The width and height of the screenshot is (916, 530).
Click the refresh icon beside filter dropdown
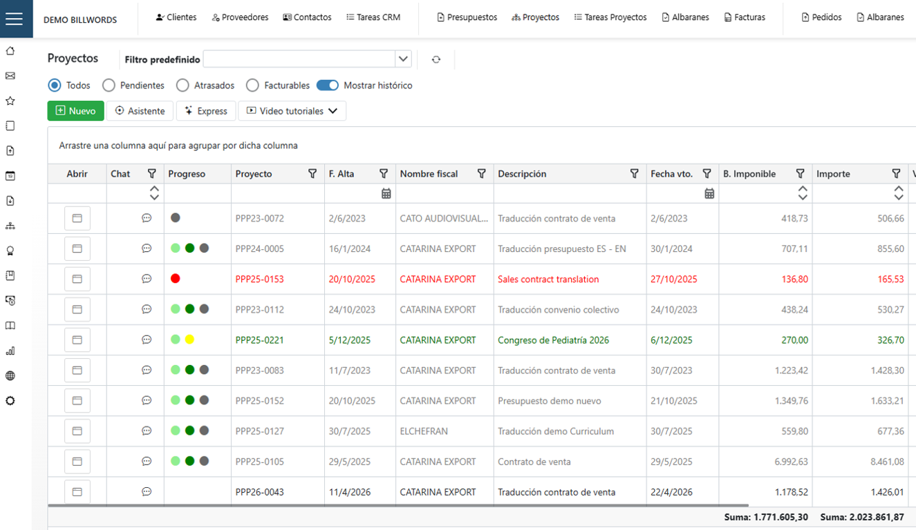pyautogui.click(x=436, y=59)
